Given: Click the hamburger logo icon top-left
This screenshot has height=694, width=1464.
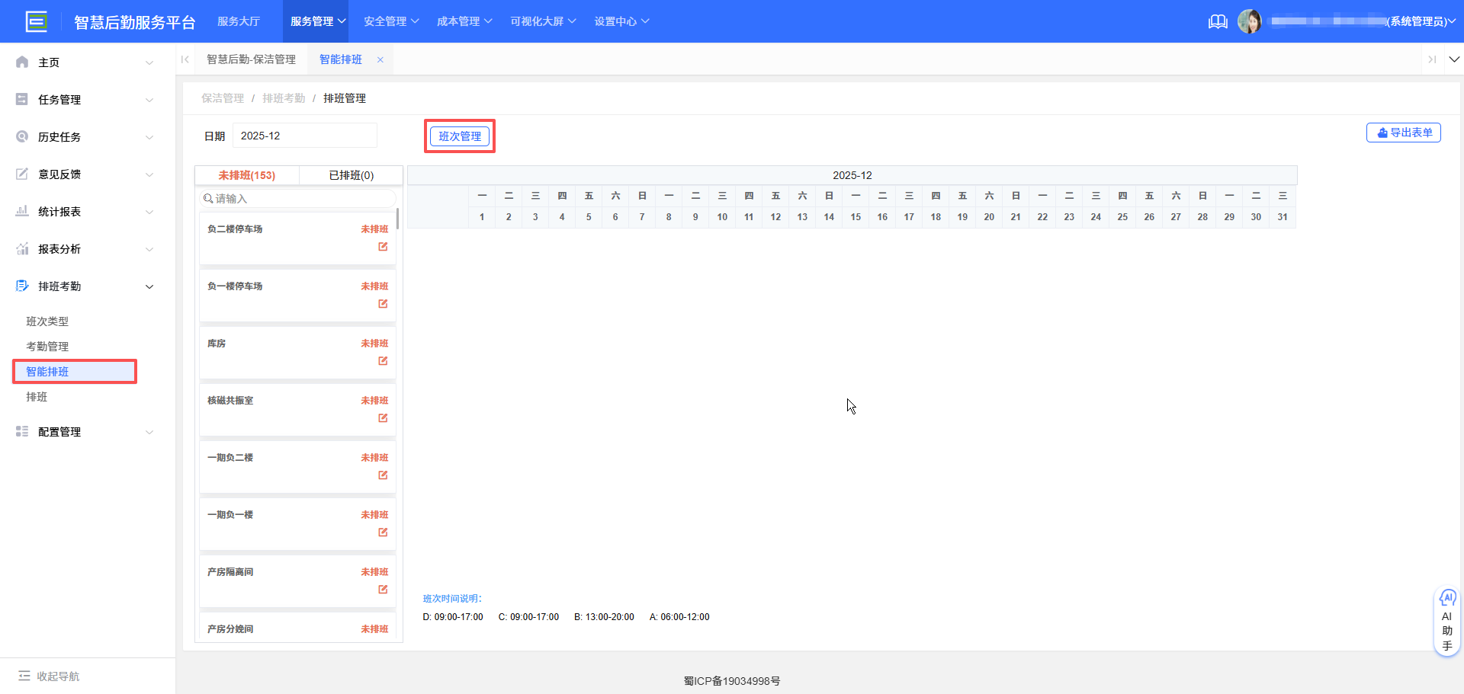Looking at the screenshot, I should [x=36, y=21].
